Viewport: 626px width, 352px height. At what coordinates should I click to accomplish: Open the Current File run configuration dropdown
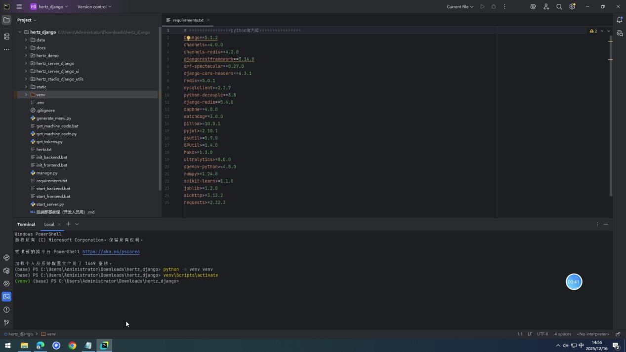(x=459, y=6)
